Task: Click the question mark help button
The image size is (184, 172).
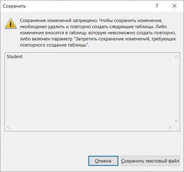Action: (x=157, y=6)
